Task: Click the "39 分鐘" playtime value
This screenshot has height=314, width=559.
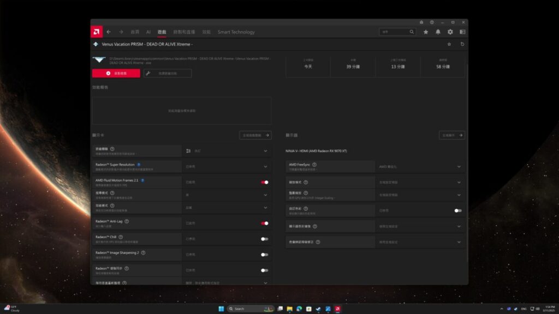Action: [353, 67]
